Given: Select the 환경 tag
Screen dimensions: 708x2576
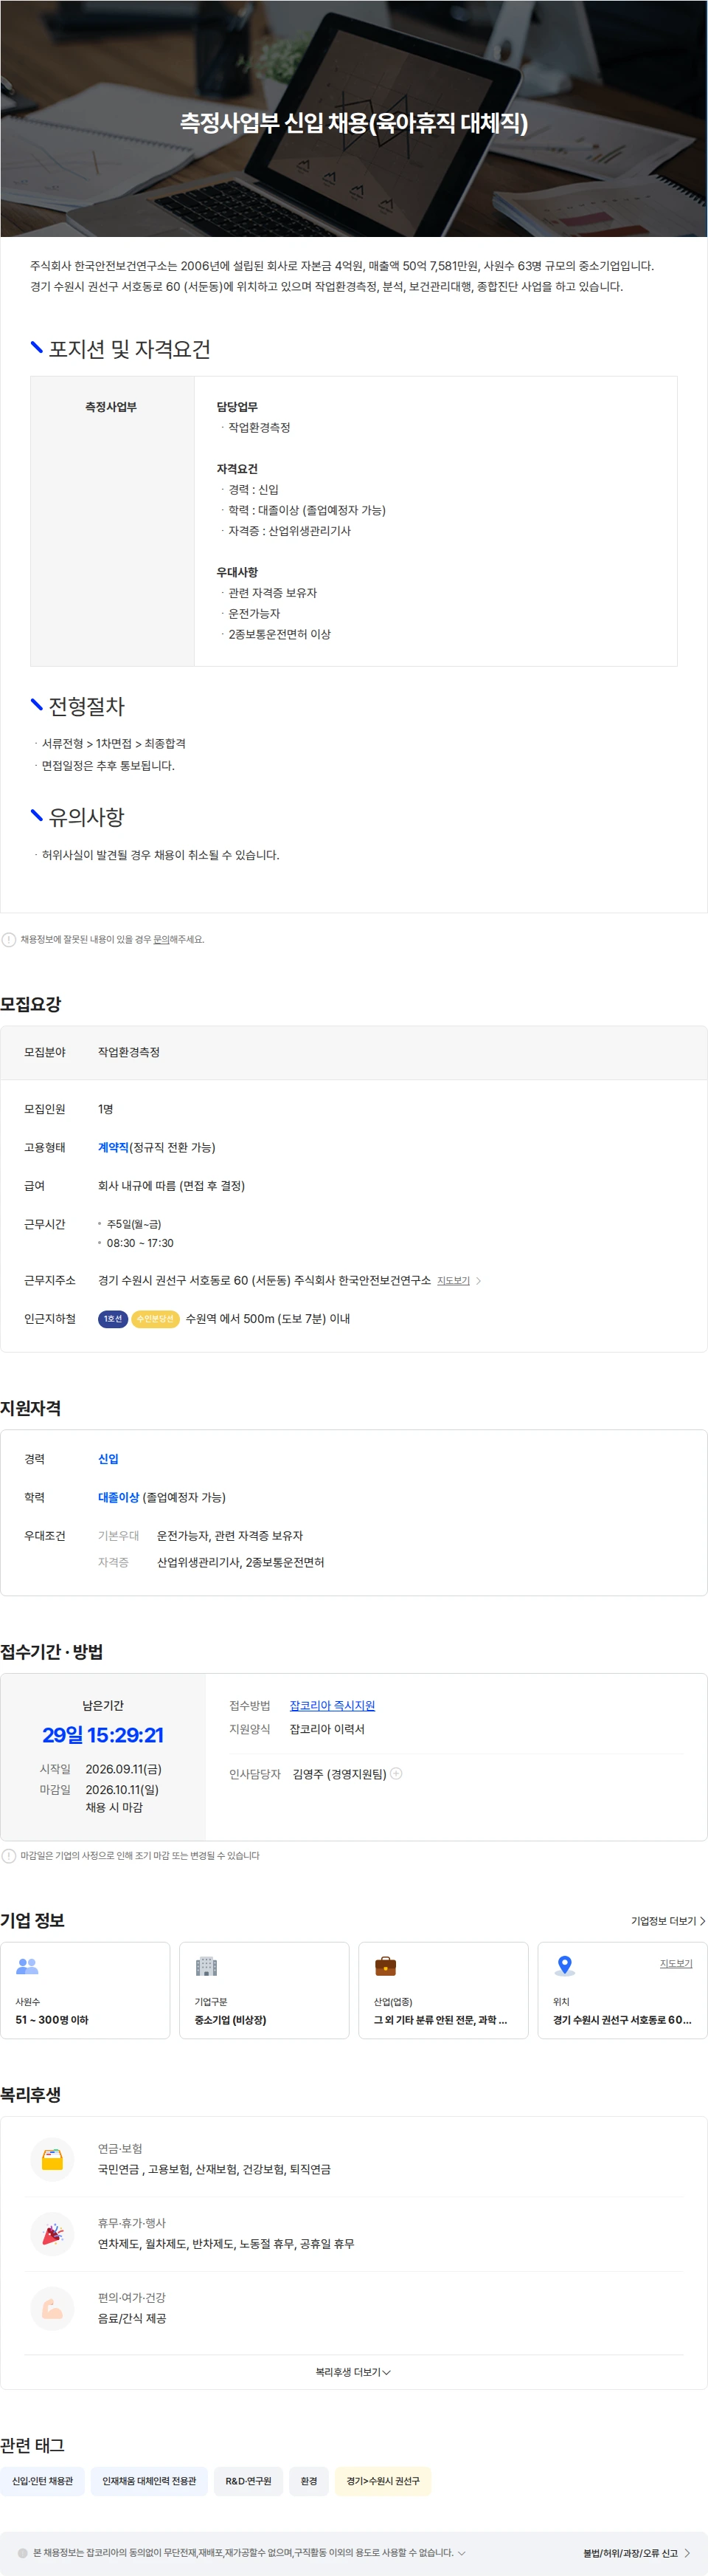Looking at the screenshot, I should tap(308, 2480).
